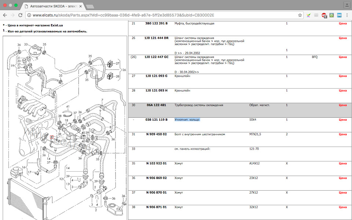
Task: Click position 9 label in diagram
Action: pyautogui.click(x=100, y=111)
